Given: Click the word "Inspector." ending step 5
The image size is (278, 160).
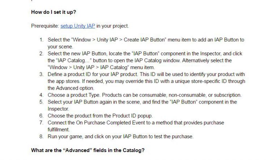Looking at the screenshot, I should 58,109.
